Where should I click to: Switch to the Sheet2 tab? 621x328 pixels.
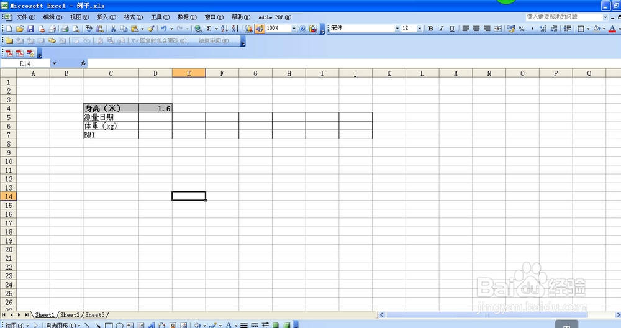point(70,315)
